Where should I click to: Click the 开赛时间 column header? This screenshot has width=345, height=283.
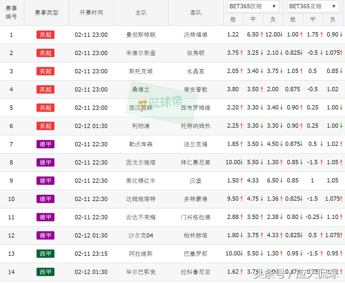coord(91,13)
